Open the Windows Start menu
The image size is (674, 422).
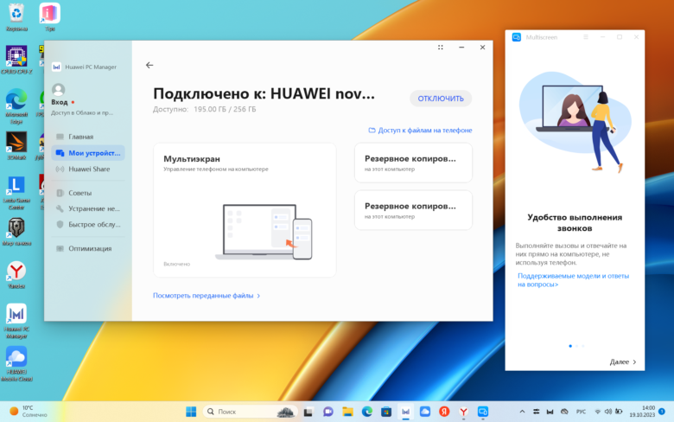(x=191, y=412)
